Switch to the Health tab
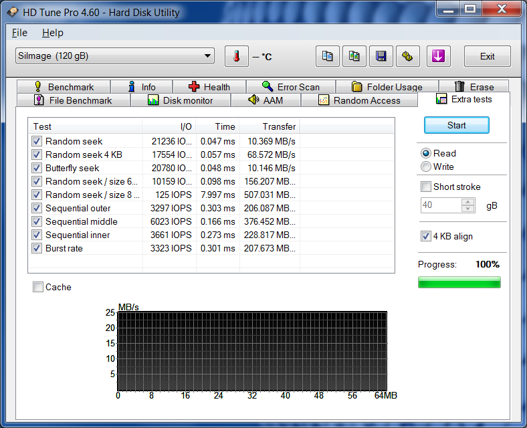This screenshot has width=527, height=428. pyautogui.click(x=209, y=87)
